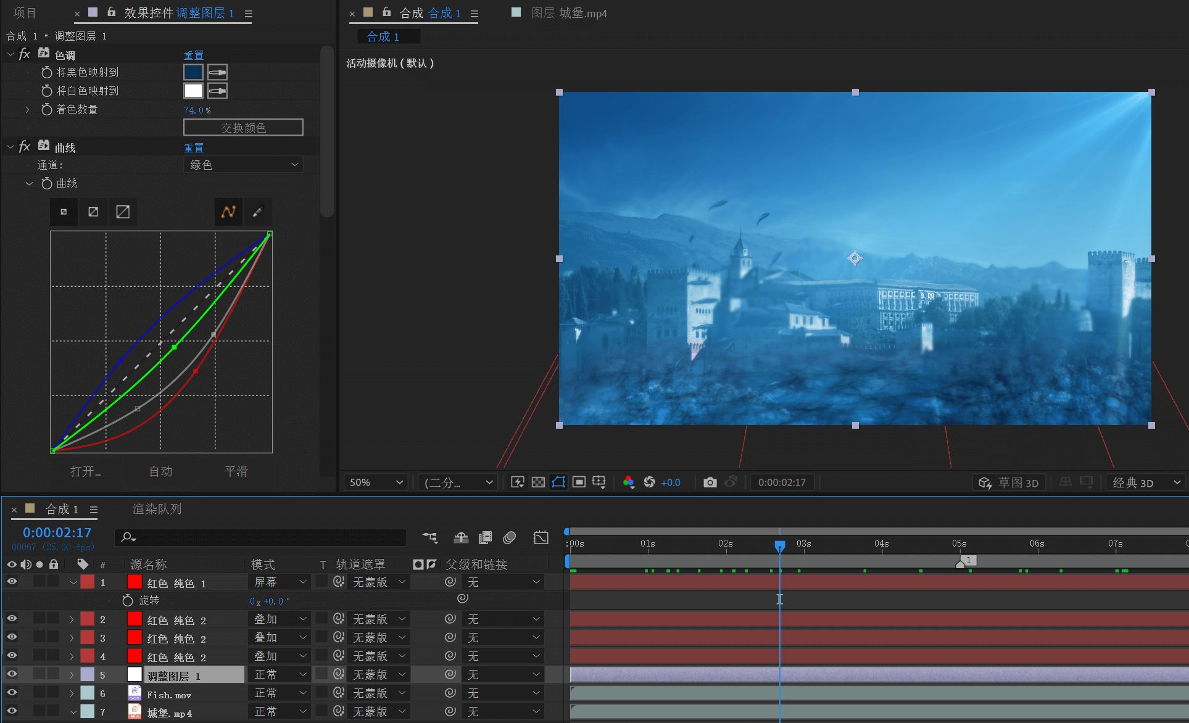Open composition mini-flowchart in timeline

coord(430,537)
